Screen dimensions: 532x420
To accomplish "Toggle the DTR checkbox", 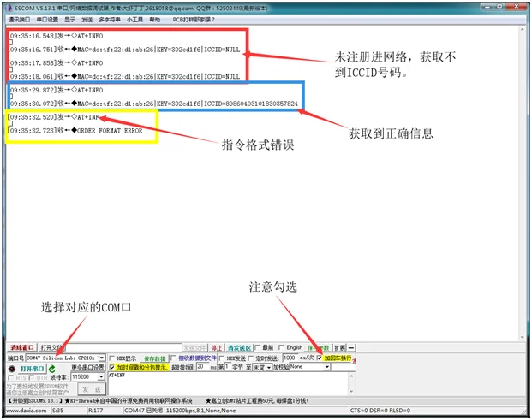I will [x=32, y=377].
